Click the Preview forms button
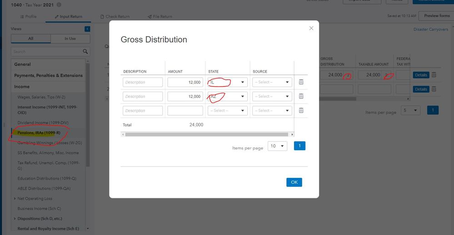454x235 pixels. 436,16
